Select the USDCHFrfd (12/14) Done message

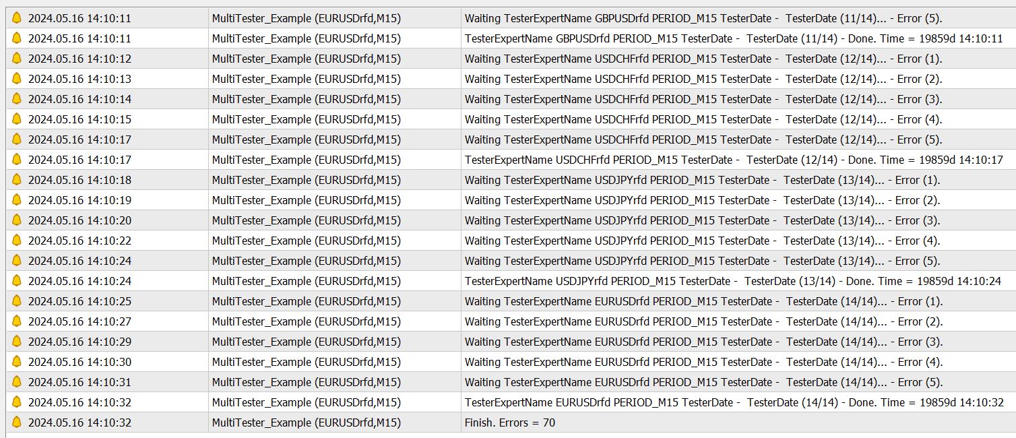coord(734,160)
